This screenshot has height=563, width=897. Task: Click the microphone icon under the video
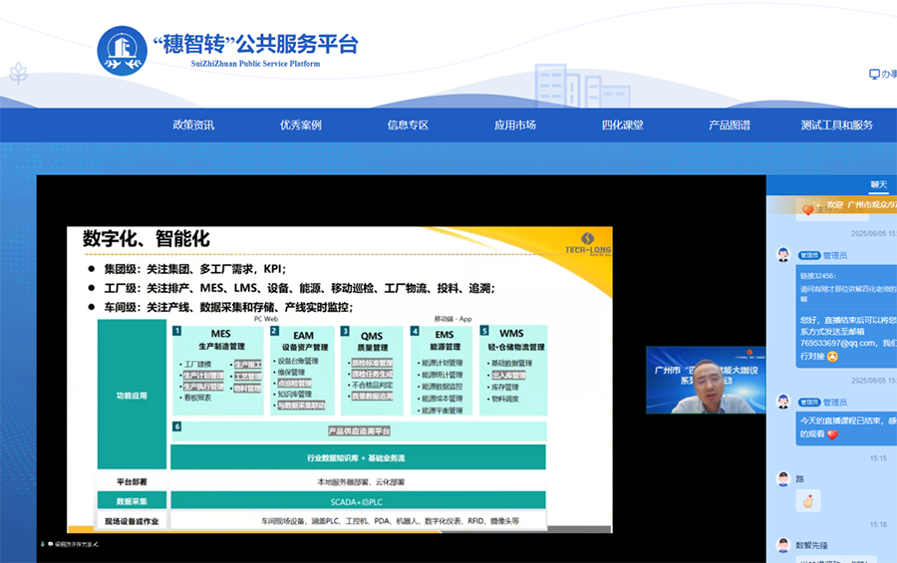43,545
